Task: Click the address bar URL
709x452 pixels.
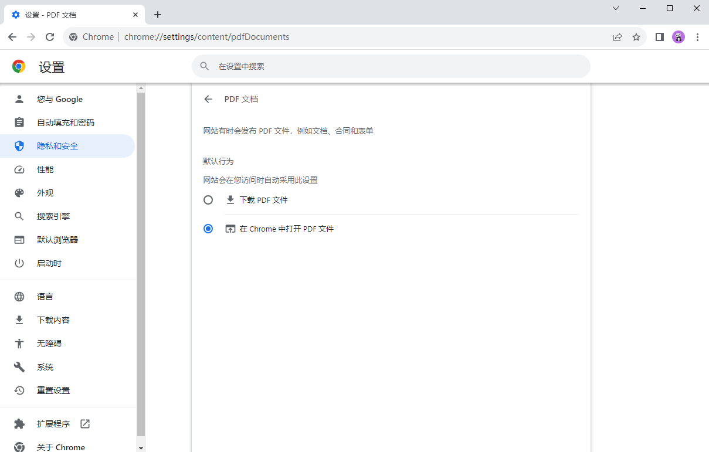Action: [207, 37]
